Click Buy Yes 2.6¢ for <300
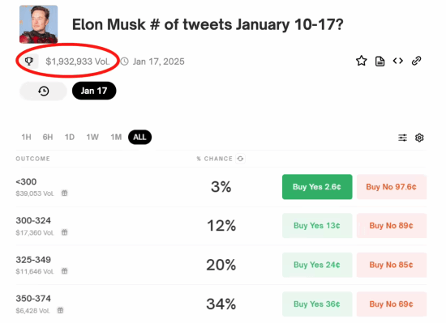Image resolution: width=446 pixels, height=323 pixels. point(317,187)
